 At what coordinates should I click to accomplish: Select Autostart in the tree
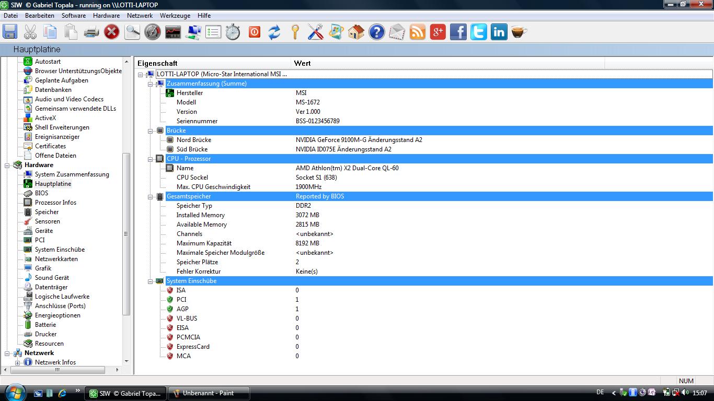point(48,62)
